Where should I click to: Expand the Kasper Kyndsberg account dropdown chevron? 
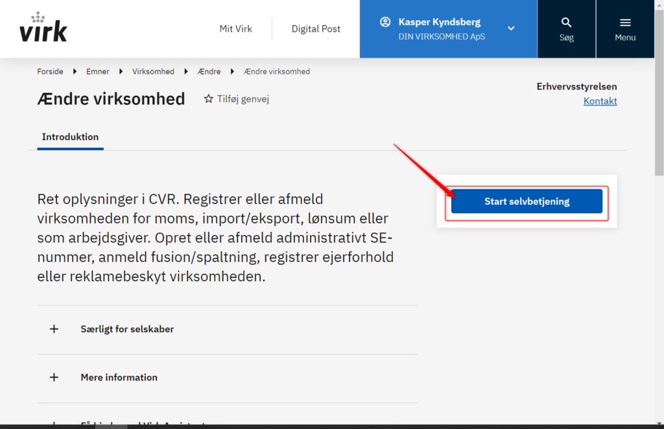pyautogui.click(x=511, y=29)
